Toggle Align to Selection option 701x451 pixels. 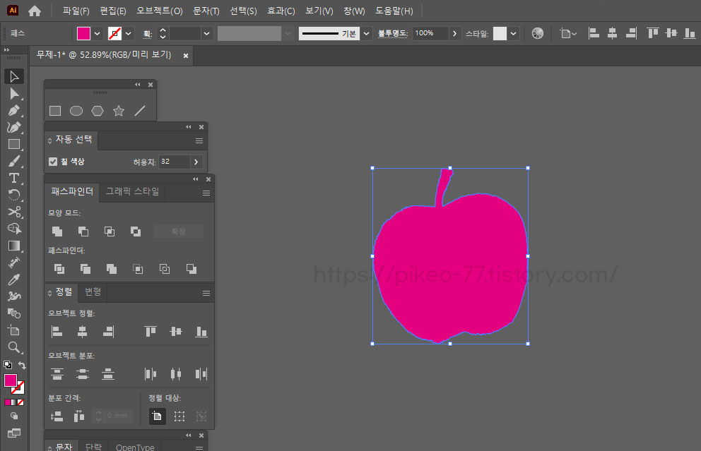[x=179, y=416]
